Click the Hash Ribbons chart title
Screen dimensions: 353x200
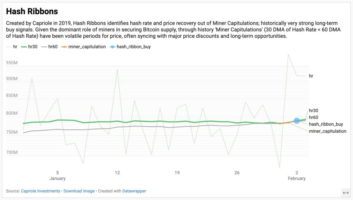[32, 11]
